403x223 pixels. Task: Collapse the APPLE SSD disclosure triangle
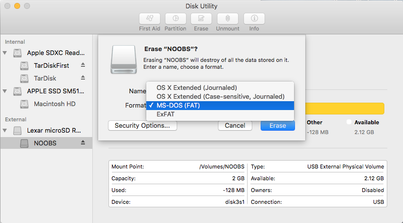pos(5,91)
